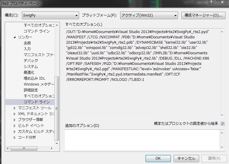Click the title bar help (?) button
The width and height of the screenshot is (229, 164).
211,2
